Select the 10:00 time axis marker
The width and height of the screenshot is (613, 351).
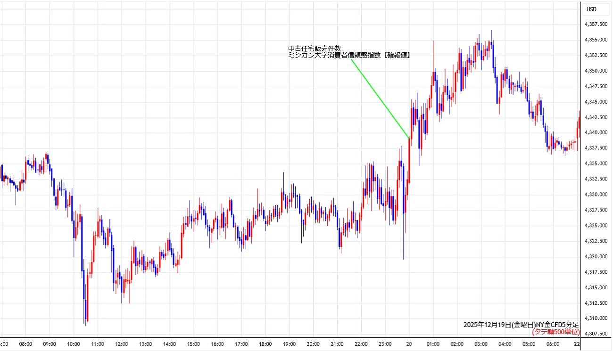coord(74,344)
